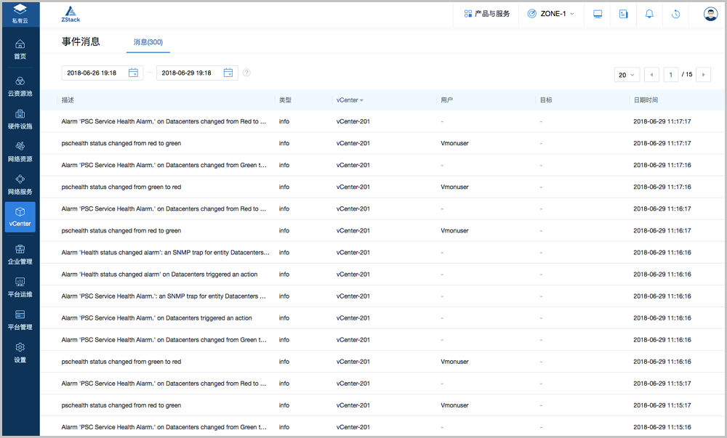Click the notification bell icon

pyautogui.click(x=649, y=14)
